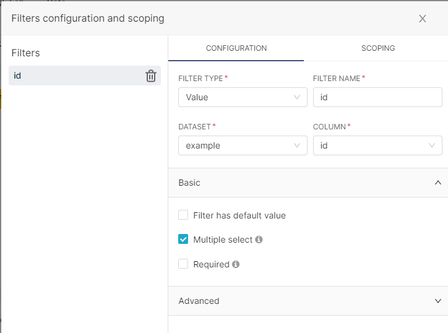Switch to the Configuration tab
The height and width of the screenshot is (333, 448).
coord(236,48)
